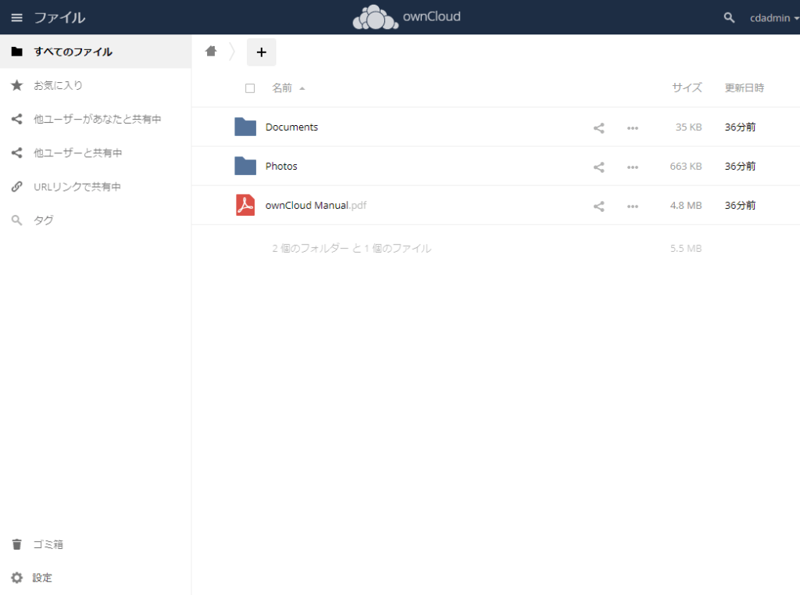This screenshot has width=800, height=595.
Task: Open more actions for Photos
Action: (633, 167)
